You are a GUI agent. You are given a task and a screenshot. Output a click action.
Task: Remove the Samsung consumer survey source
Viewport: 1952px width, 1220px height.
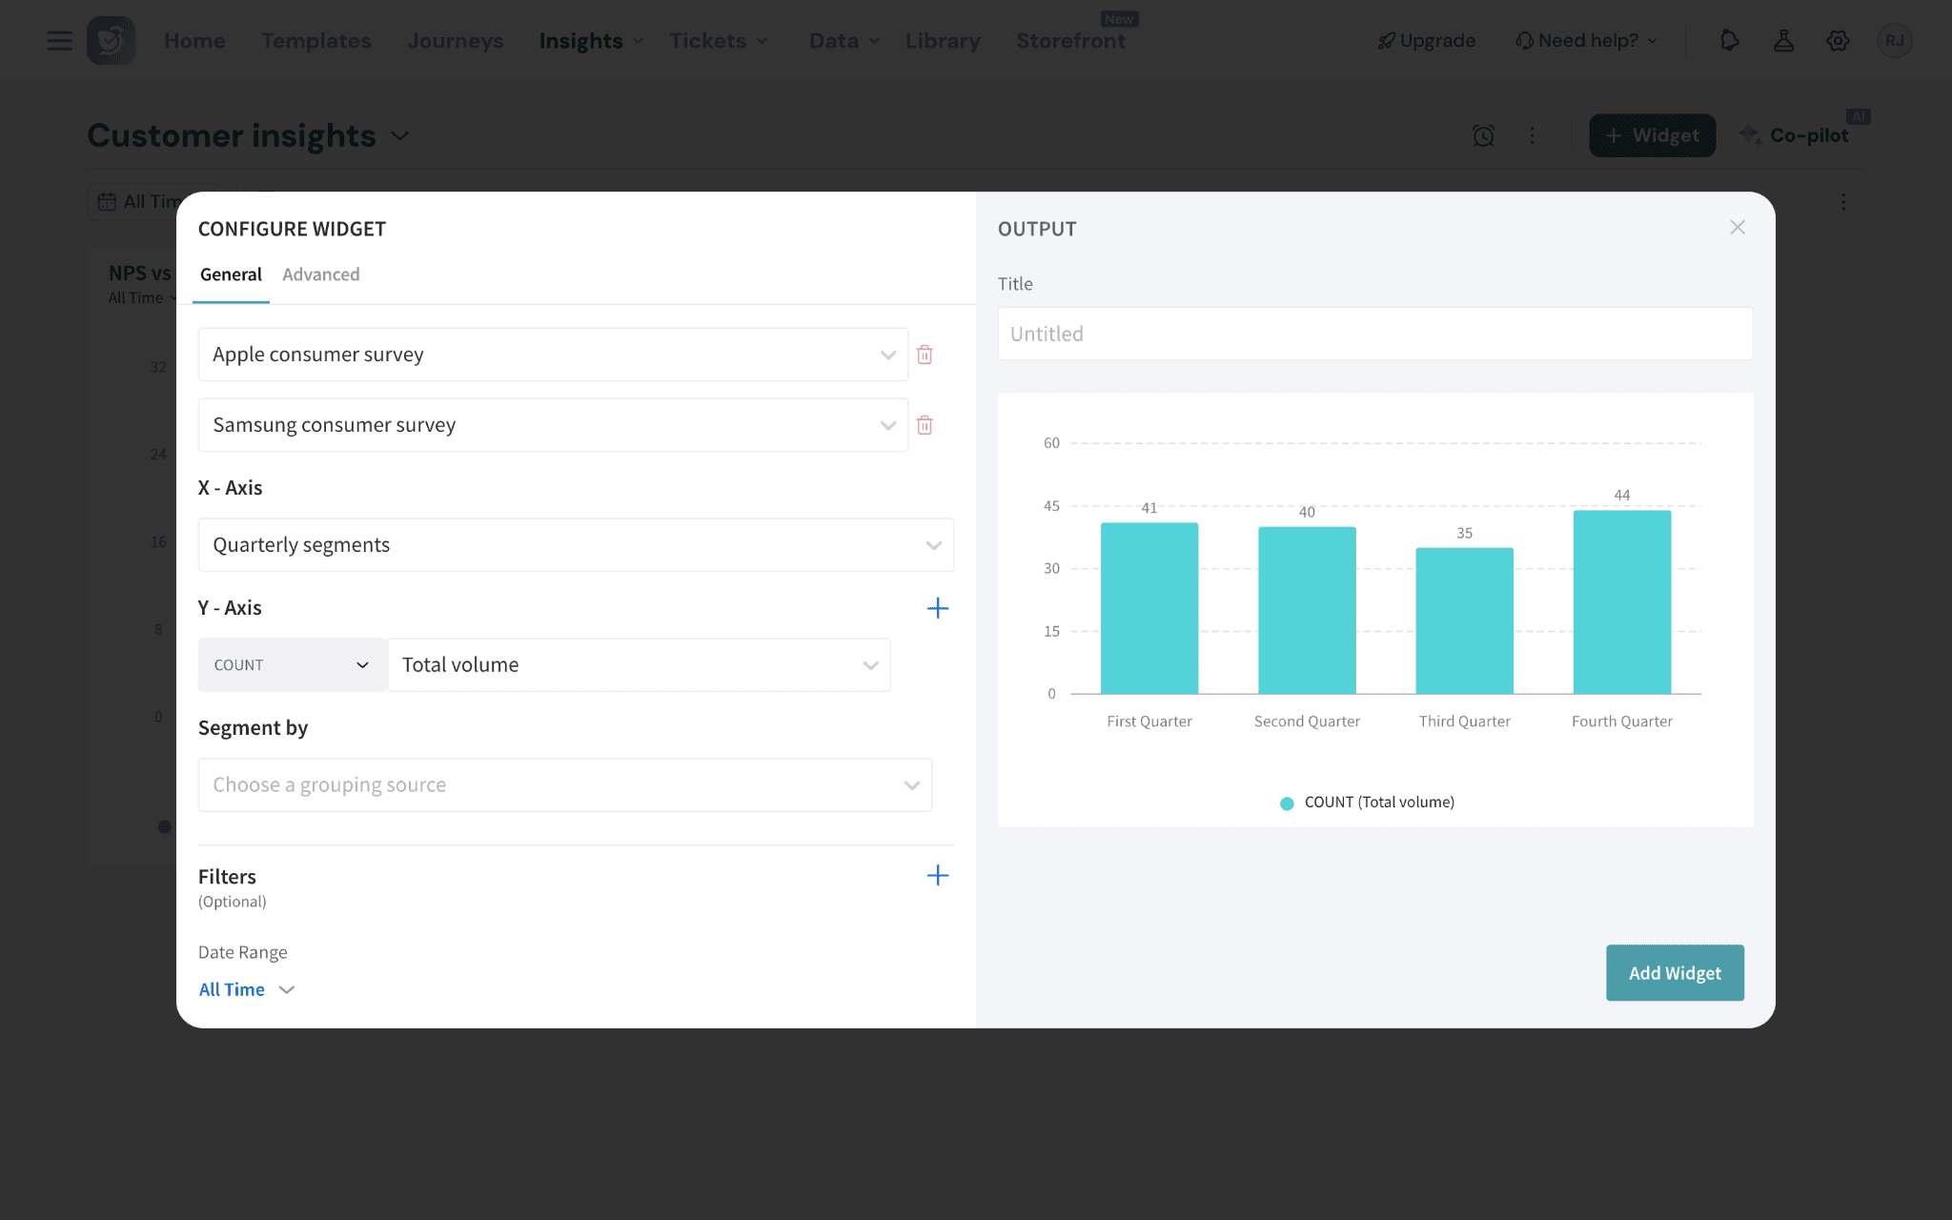[x=925, y=425]
